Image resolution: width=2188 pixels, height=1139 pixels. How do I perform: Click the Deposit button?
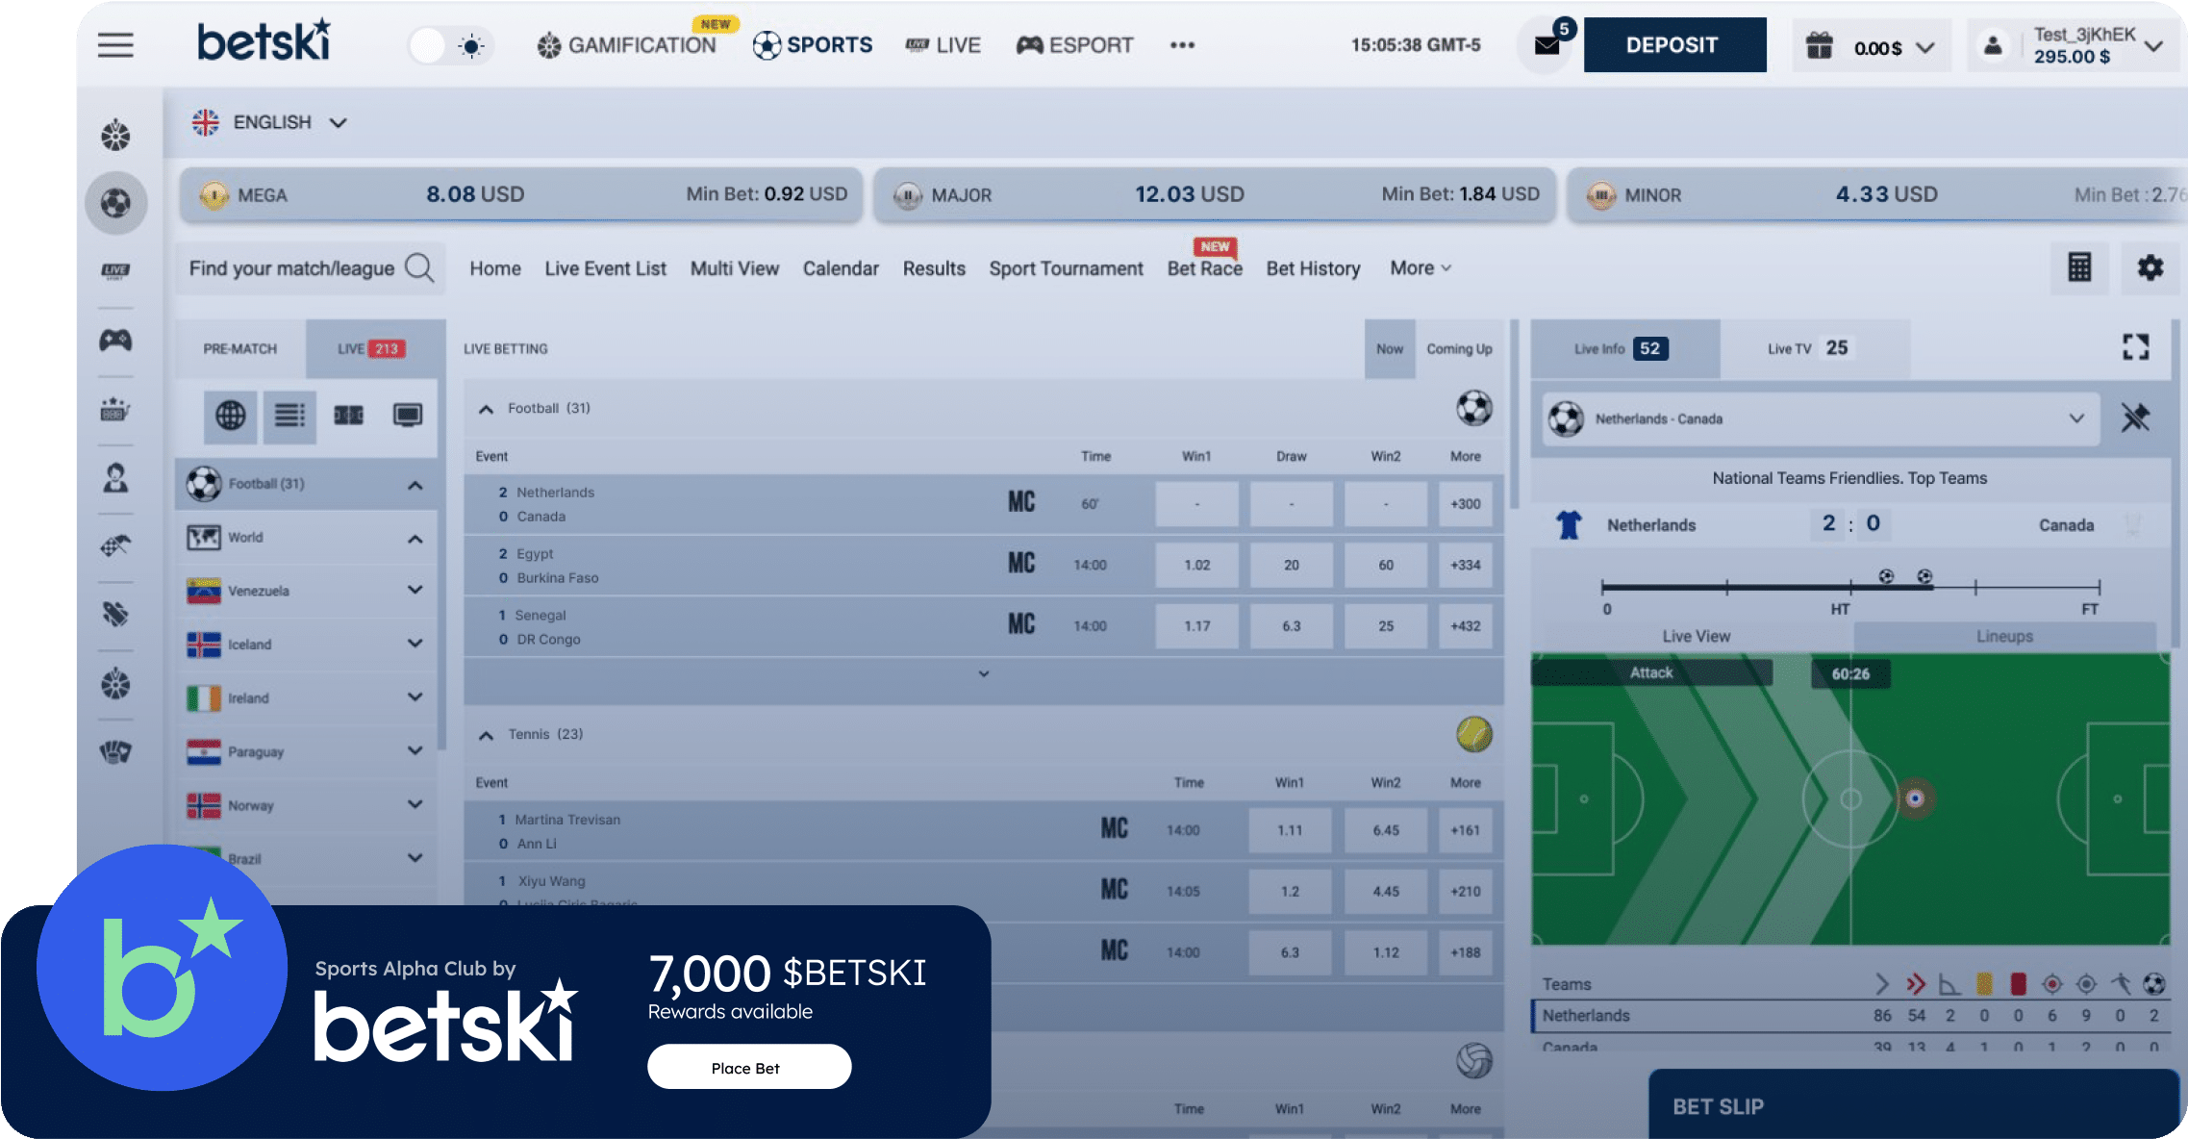(1674, 45)
